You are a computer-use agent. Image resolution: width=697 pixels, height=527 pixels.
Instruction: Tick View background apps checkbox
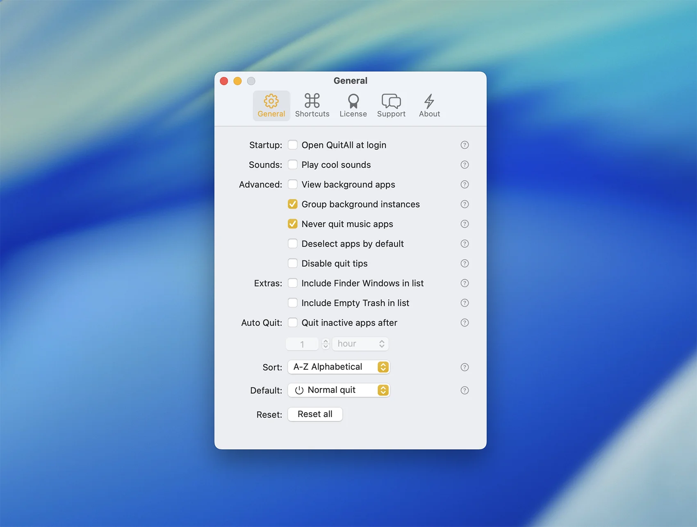pos(293,185)
